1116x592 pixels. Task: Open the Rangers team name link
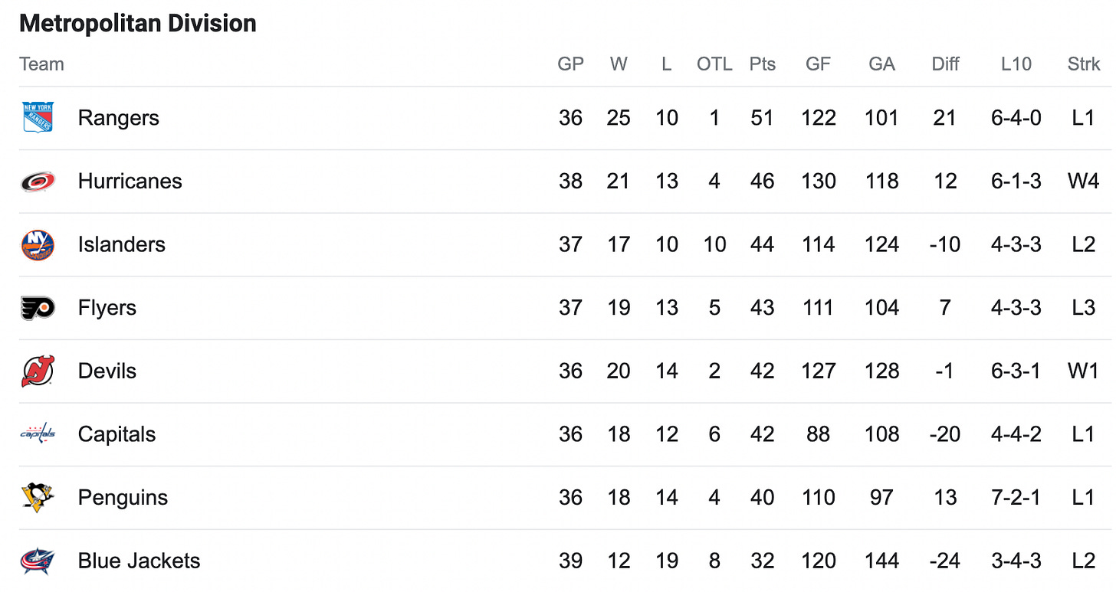(x=119, y=118)
